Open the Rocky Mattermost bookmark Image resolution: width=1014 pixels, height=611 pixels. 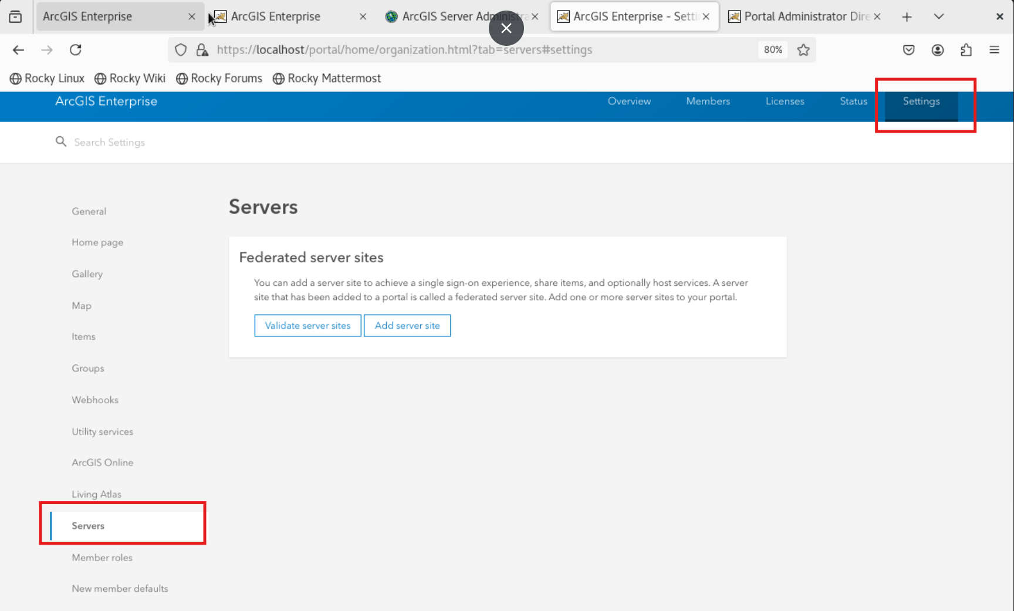pyautogui.click(x=327, y=78)
